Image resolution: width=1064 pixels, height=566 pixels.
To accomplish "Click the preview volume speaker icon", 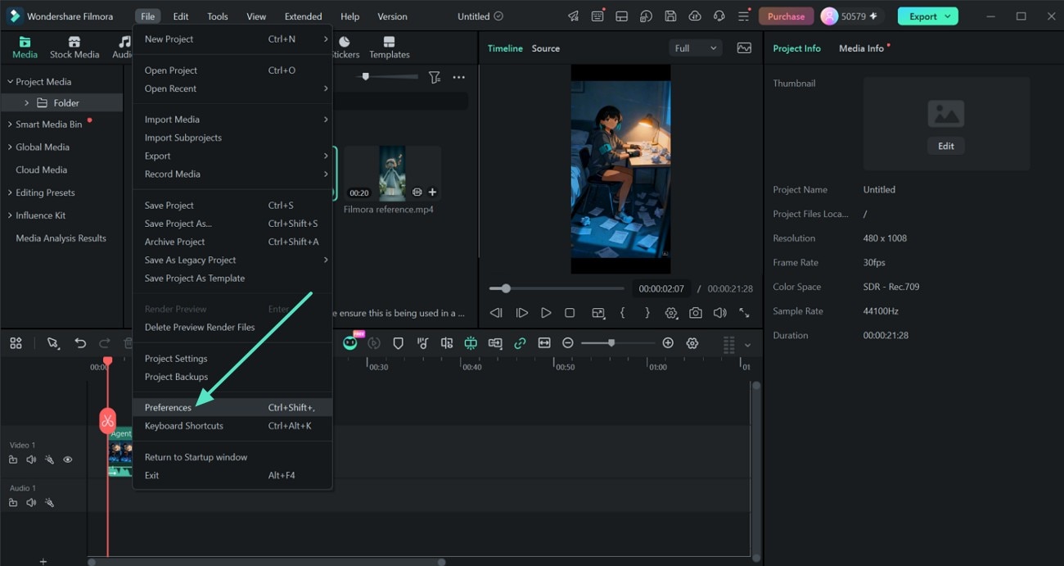I will pyautogui.click(x=719, y=313).
